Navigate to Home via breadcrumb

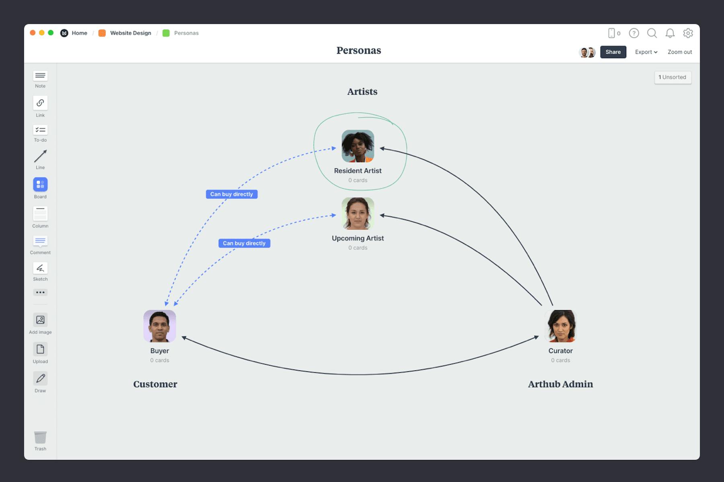click(x=79, y=33)
